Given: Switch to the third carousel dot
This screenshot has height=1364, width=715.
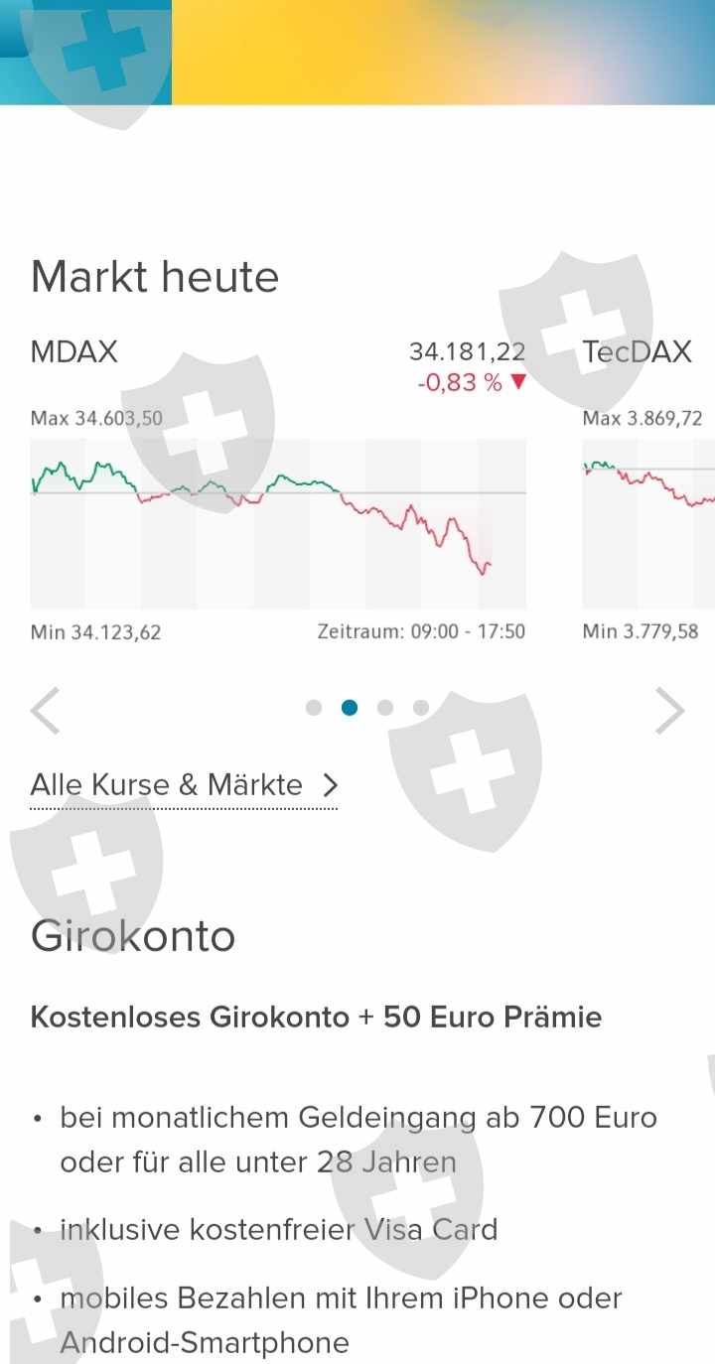Looking at the screenshot, I should click(x=385, y=708).
